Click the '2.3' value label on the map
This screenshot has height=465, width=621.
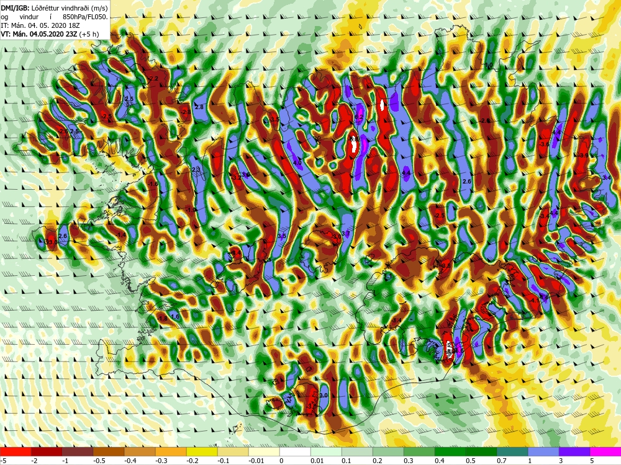[x=196, y=169]
